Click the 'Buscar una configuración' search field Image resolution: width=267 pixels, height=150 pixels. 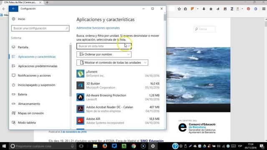point(40,28)
